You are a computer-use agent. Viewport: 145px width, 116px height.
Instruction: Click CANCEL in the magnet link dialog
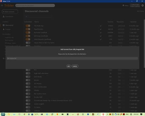[75, 66]
